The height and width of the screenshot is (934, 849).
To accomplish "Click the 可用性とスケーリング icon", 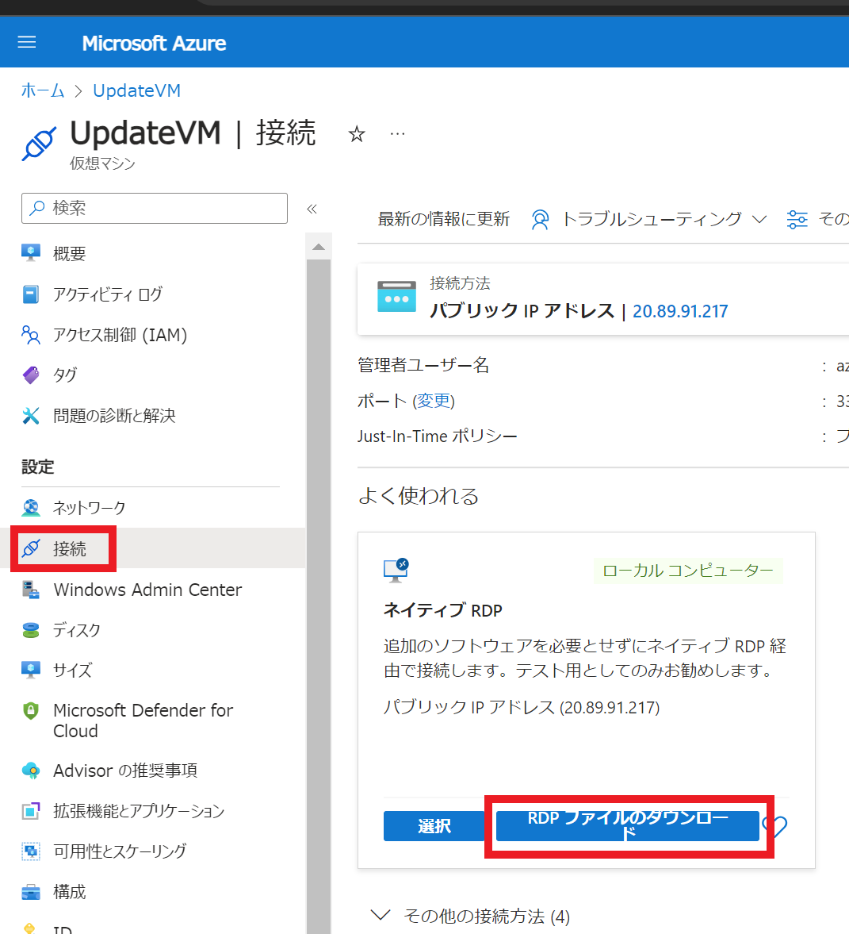I will (31, 851).
